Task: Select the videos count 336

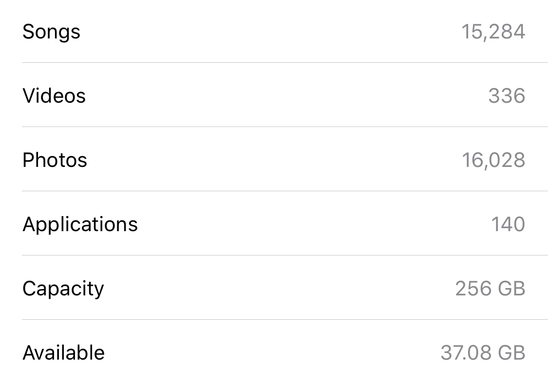Action: coord(507,96)
